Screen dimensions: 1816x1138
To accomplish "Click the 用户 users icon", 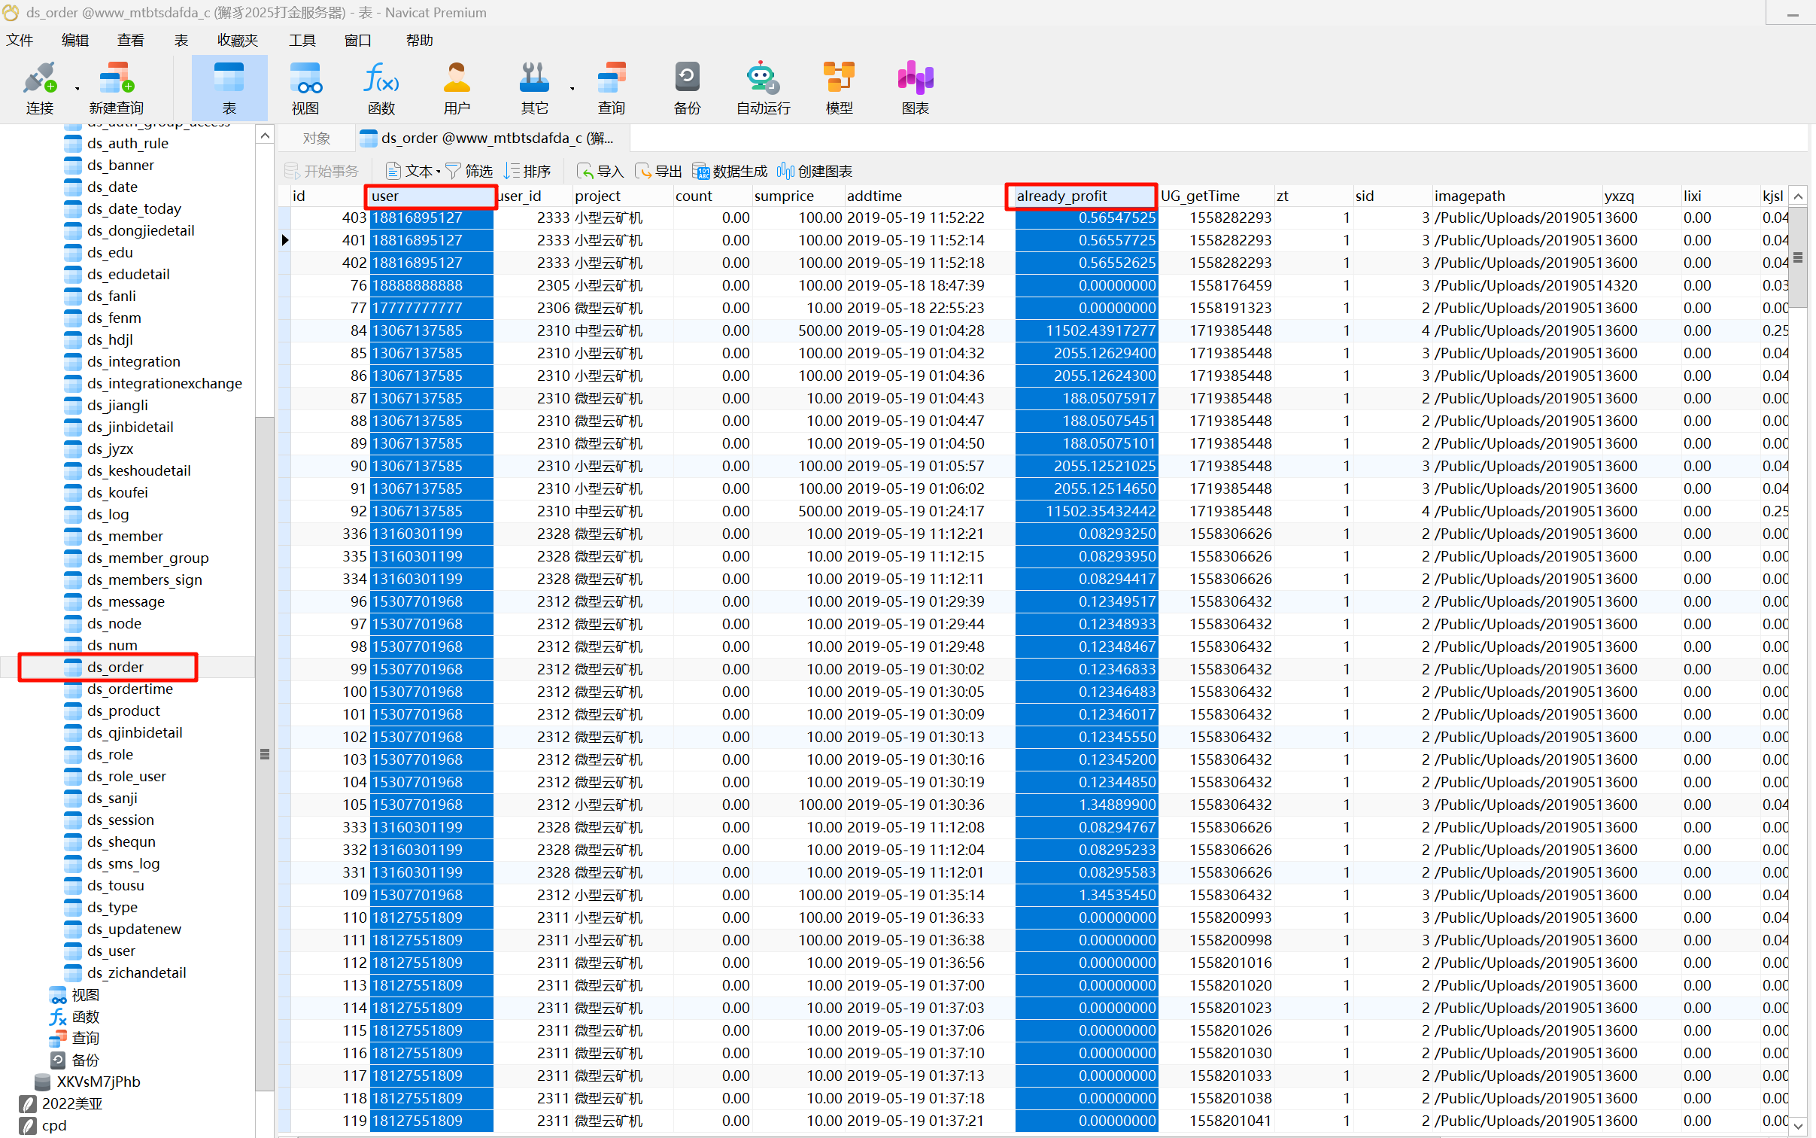I will pos(457,79).
